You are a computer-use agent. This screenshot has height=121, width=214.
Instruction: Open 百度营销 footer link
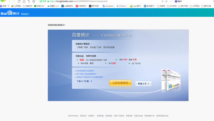click(x=109, y=116)
